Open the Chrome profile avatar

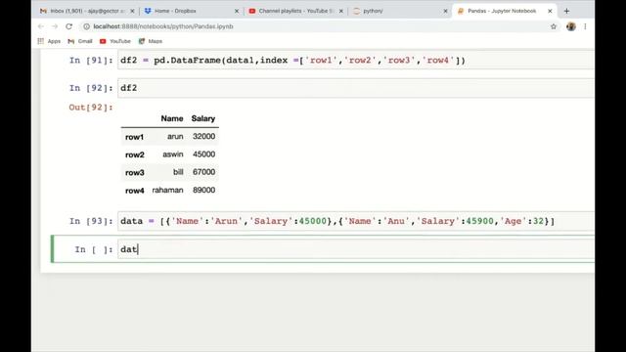pos(571,26)
